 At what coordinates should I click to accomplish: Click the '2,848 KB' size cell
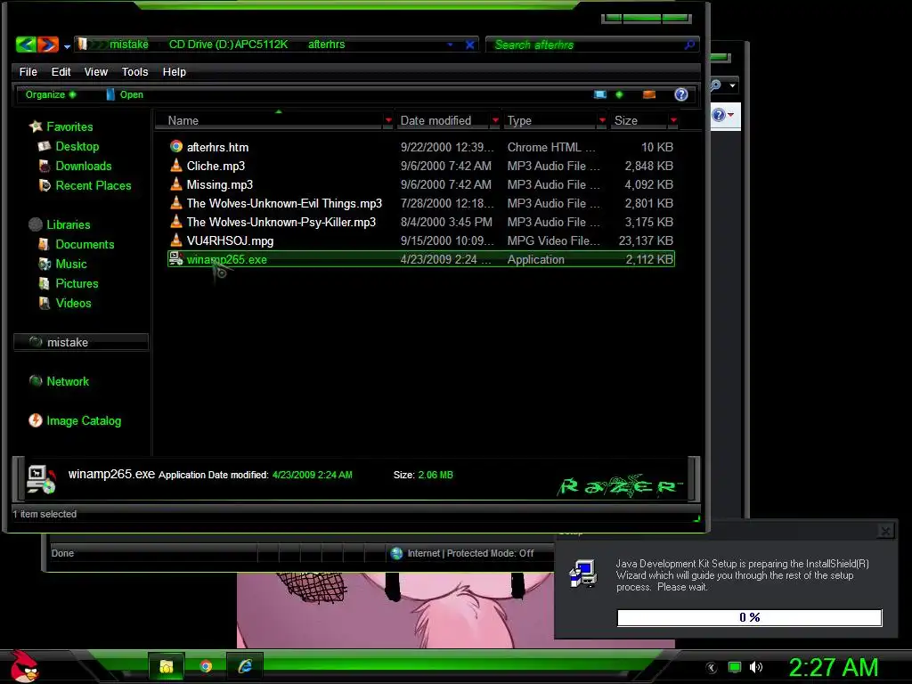pos(648,166)
